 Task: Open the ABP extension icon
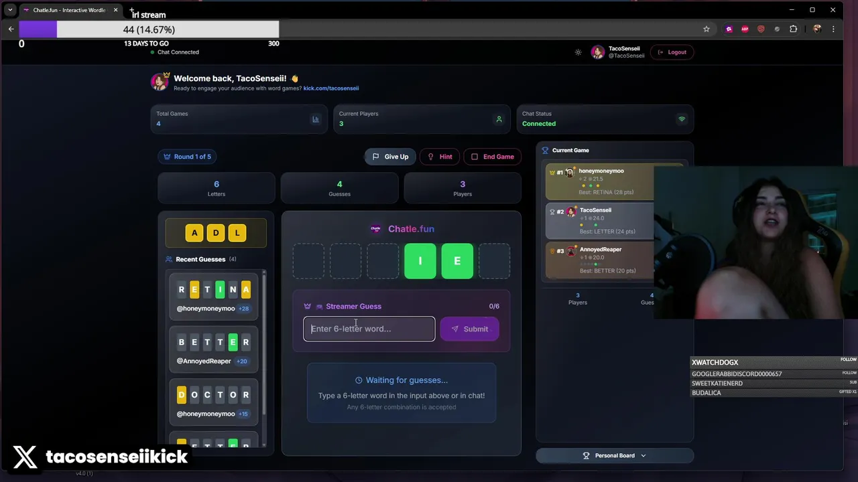pos(745,29)
